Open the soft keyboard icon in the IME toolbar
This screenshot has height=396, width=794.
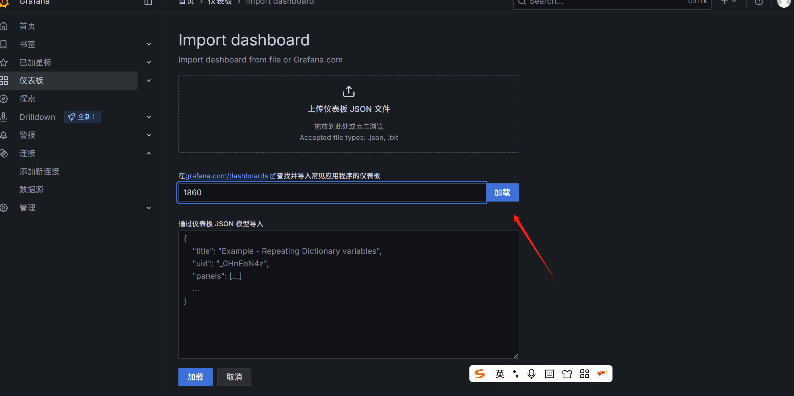(549, 374)
